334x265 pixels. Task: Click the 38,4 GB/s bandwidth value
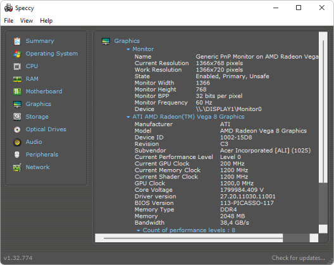[235, 223]
